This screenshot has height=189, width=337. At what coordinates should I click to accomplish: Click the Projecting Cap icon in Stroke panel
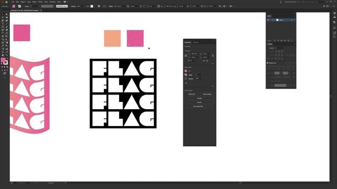coord(282,51)
